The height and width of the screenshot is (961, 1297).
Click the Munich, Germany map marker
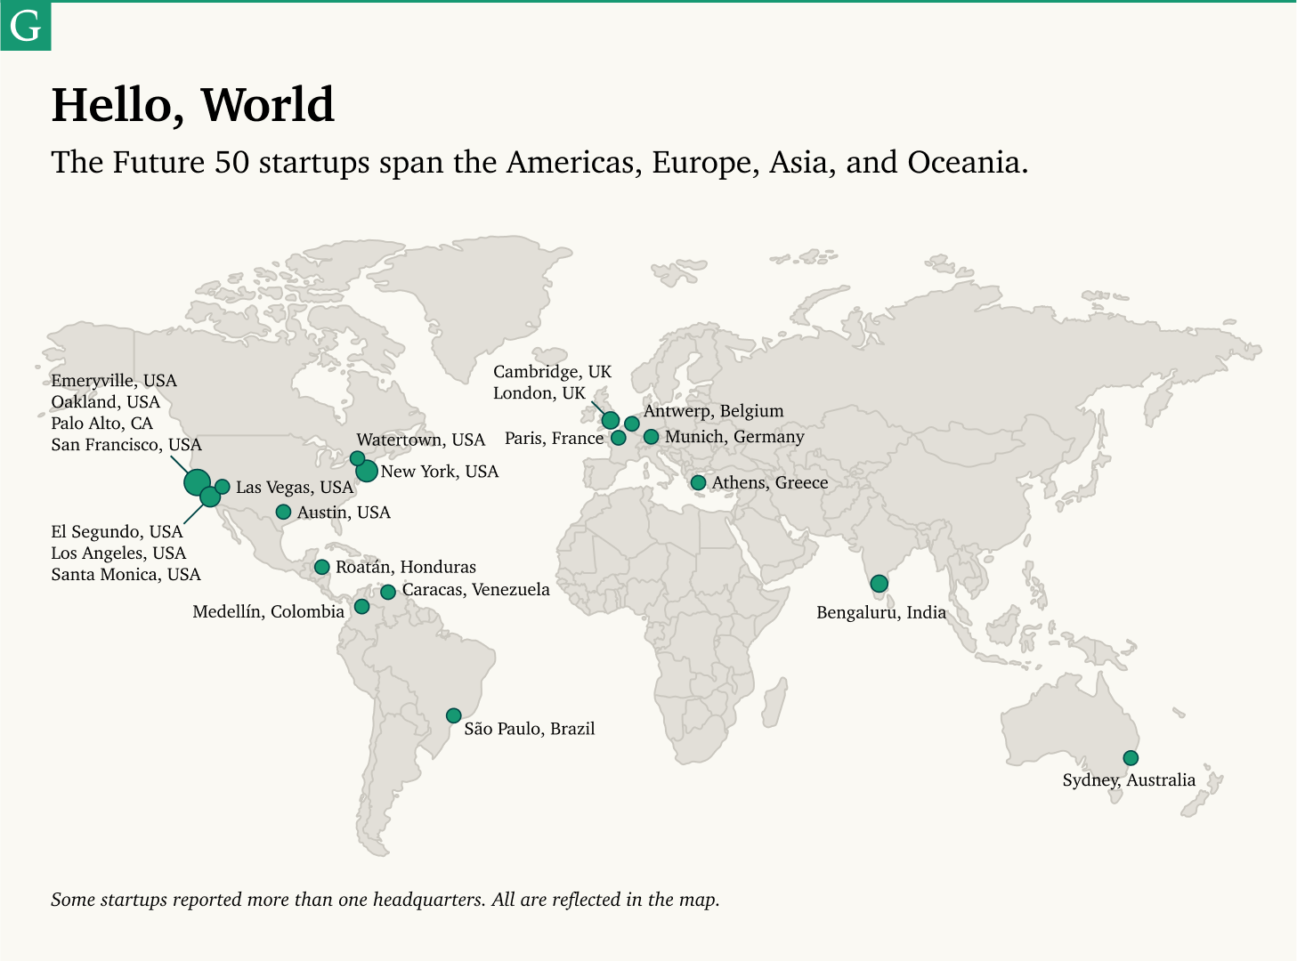pyautogui.click(x=650, y=436)
